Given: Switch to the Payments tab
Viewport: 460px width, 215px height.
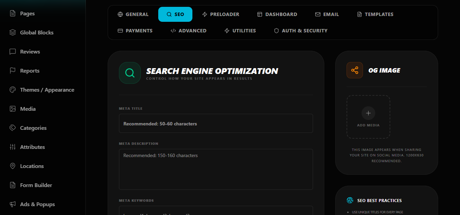Looking at the screenshot, I should coord(135,31).
